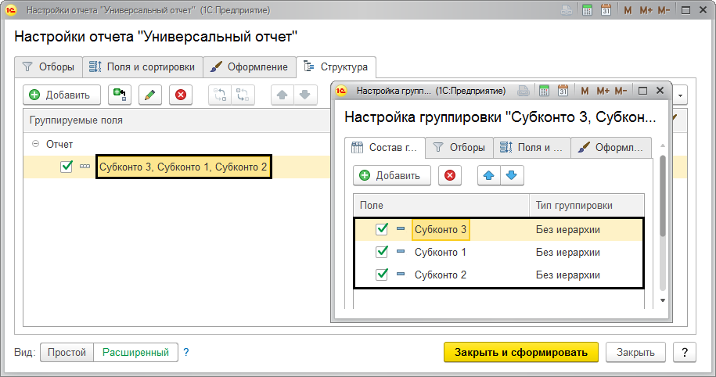Select the Простой view mode
Viewport: 716px width, 377px height.
67,352
